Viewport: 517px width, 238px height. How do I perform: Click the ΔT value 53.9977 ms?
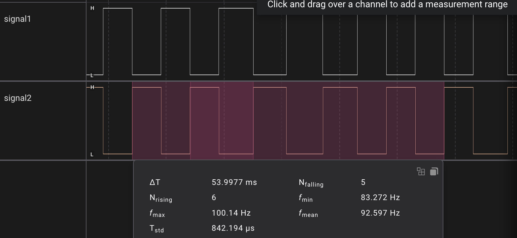pyautogui.click(x=234, y=182)
